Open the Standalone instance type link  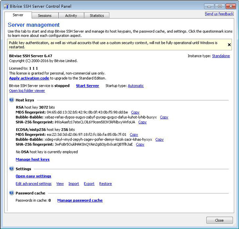point(221,56)
